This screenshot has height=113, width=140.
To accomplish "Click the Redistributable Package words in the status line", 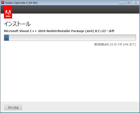I will [66, 31].
